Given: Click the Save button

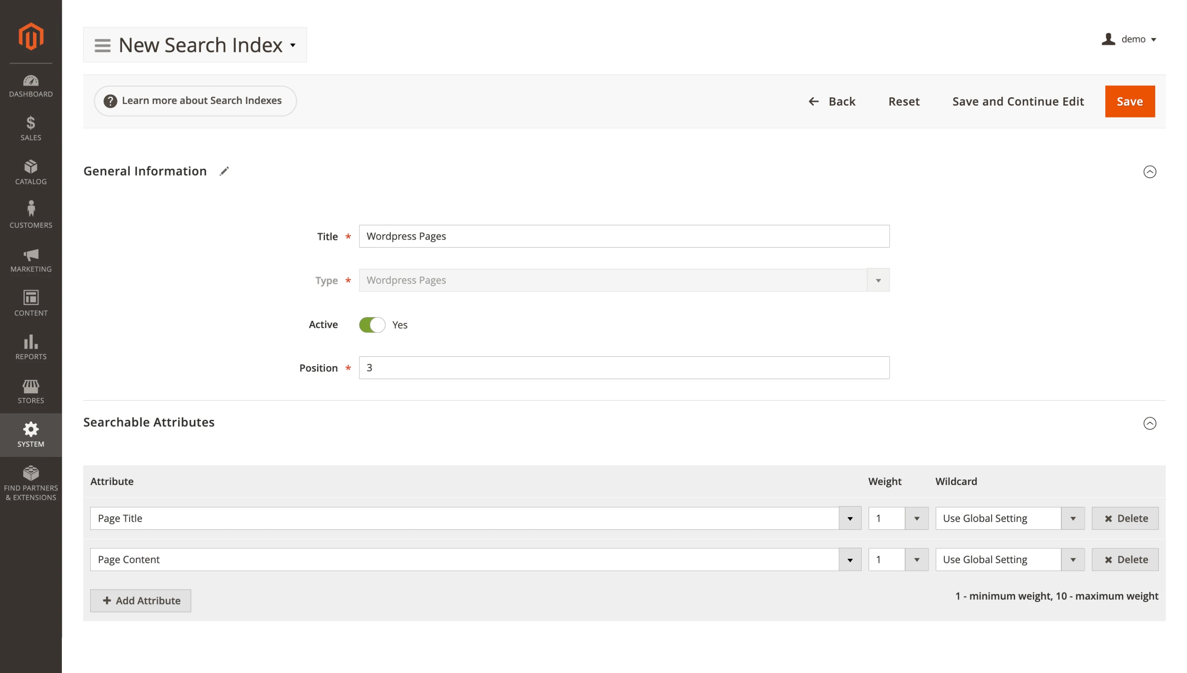Looking at the screenshot, I should click(x=1130, y=101).
